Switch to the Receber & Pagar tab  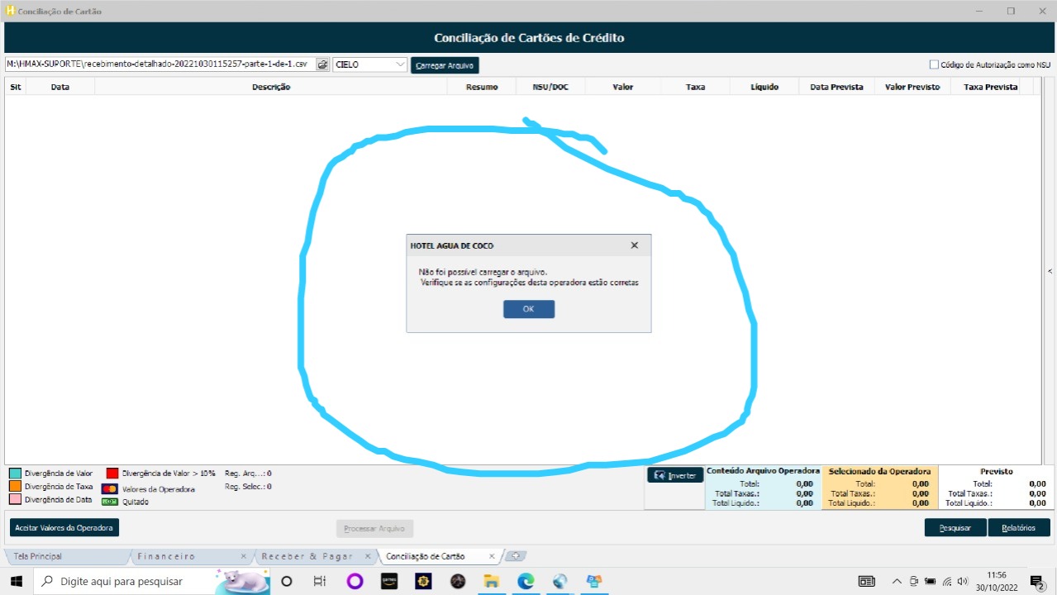tap(307, 556)
